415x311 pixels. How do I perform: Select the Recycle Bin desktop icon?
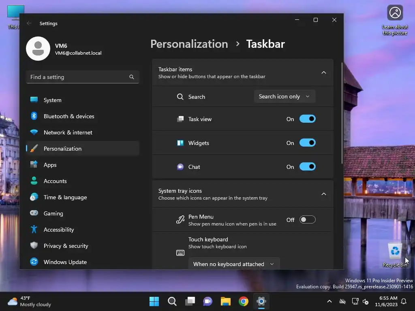click(395, 255)
